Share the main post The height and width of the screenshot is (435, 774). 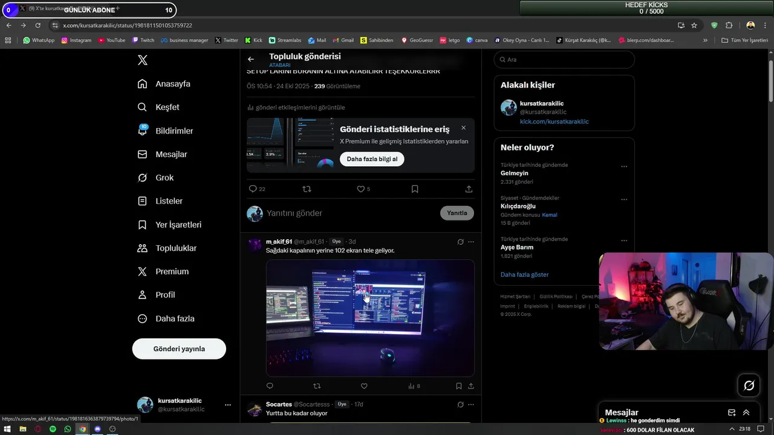coord(469,189)
